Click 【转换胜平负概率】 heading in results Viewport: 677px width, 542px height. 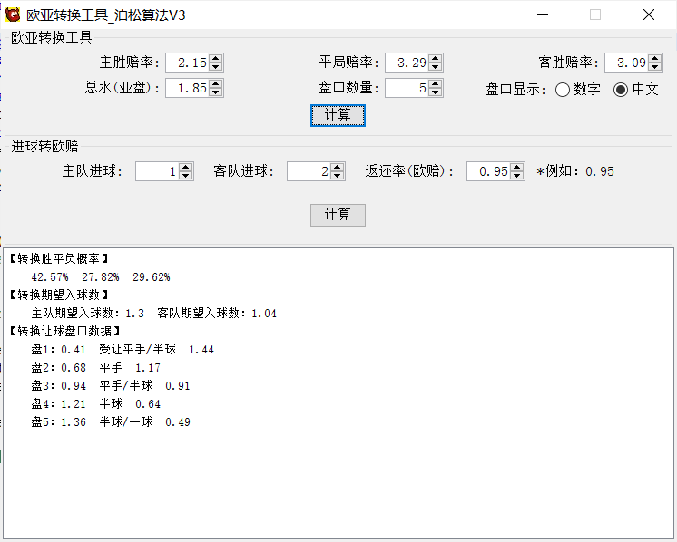click(58, 258)
